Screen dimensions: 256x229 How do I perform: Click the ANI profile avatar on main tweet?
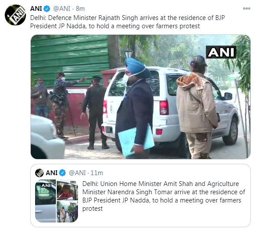[15, 15]
